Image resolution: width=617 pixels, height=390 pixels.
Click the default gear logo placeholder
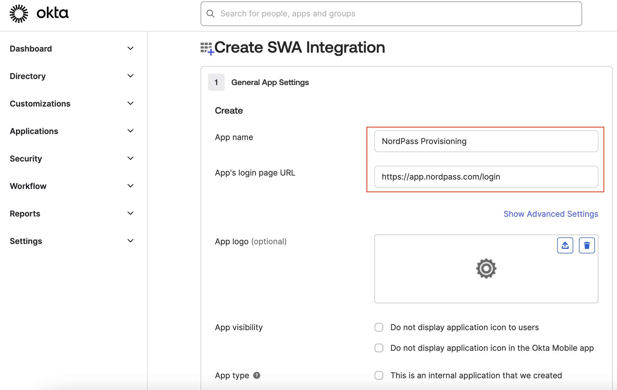(x=486, y=269)
